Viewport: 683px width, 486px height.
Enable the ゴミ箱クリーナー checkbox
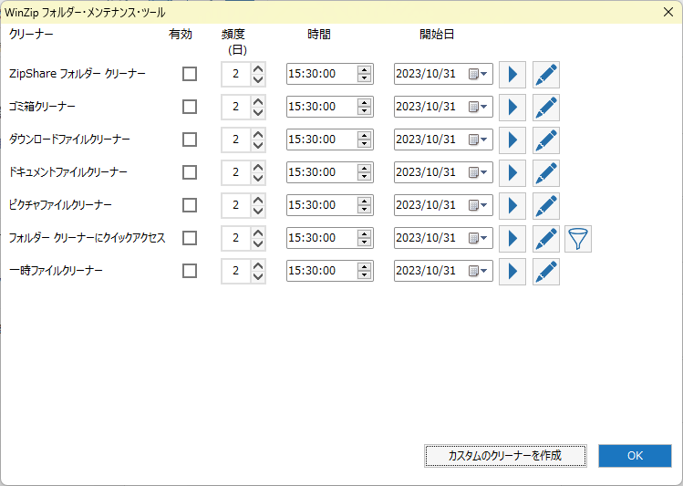pyautogui.click(x=190, y=107)
